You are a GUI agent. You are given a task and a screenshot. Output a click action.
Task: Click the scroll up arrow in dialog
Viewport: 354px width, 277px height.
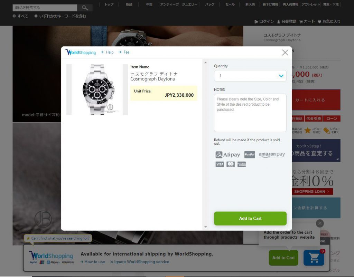tap(205, 63)
